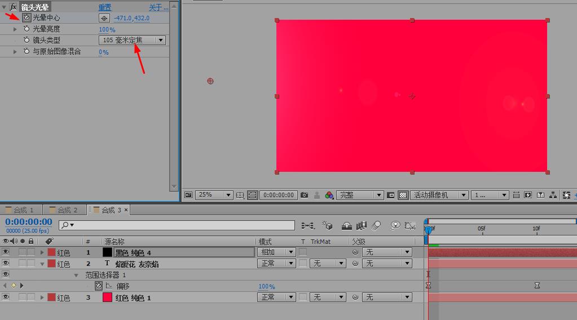Image resolution: width=577 pixels, height=320 pixels.
Task: Toggle preserve transparency box for layer 1
Action: coord(303,252)
